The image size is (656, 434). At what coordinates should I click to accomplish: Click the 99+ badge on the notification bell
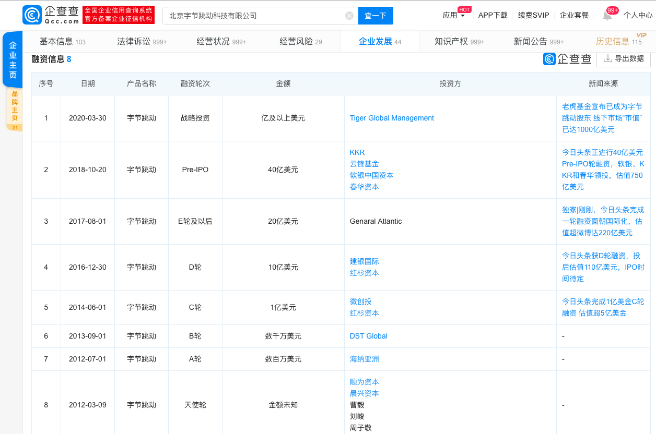(612, 9)
